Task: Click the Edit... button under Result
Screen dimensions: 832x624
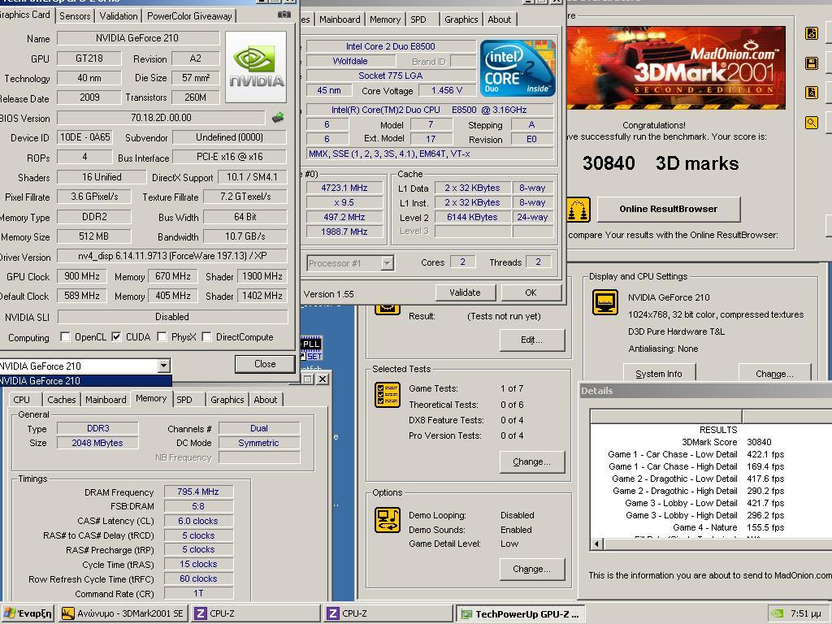Action: (x=531, y=340)
